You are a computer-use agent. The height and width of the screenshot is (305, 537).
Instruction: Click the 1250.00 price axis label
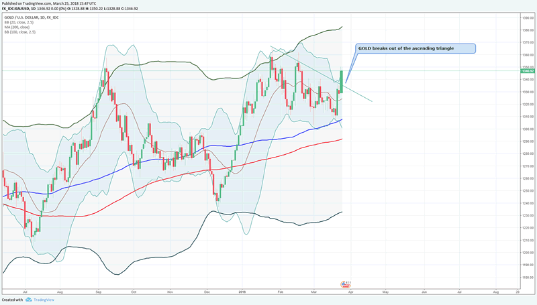[528, 191]
